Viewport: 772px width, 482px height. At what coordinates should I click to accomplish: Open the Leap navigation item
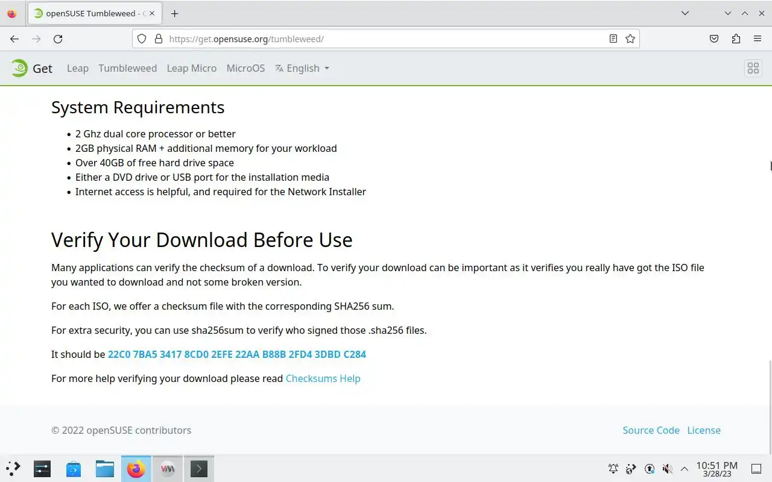78,68
